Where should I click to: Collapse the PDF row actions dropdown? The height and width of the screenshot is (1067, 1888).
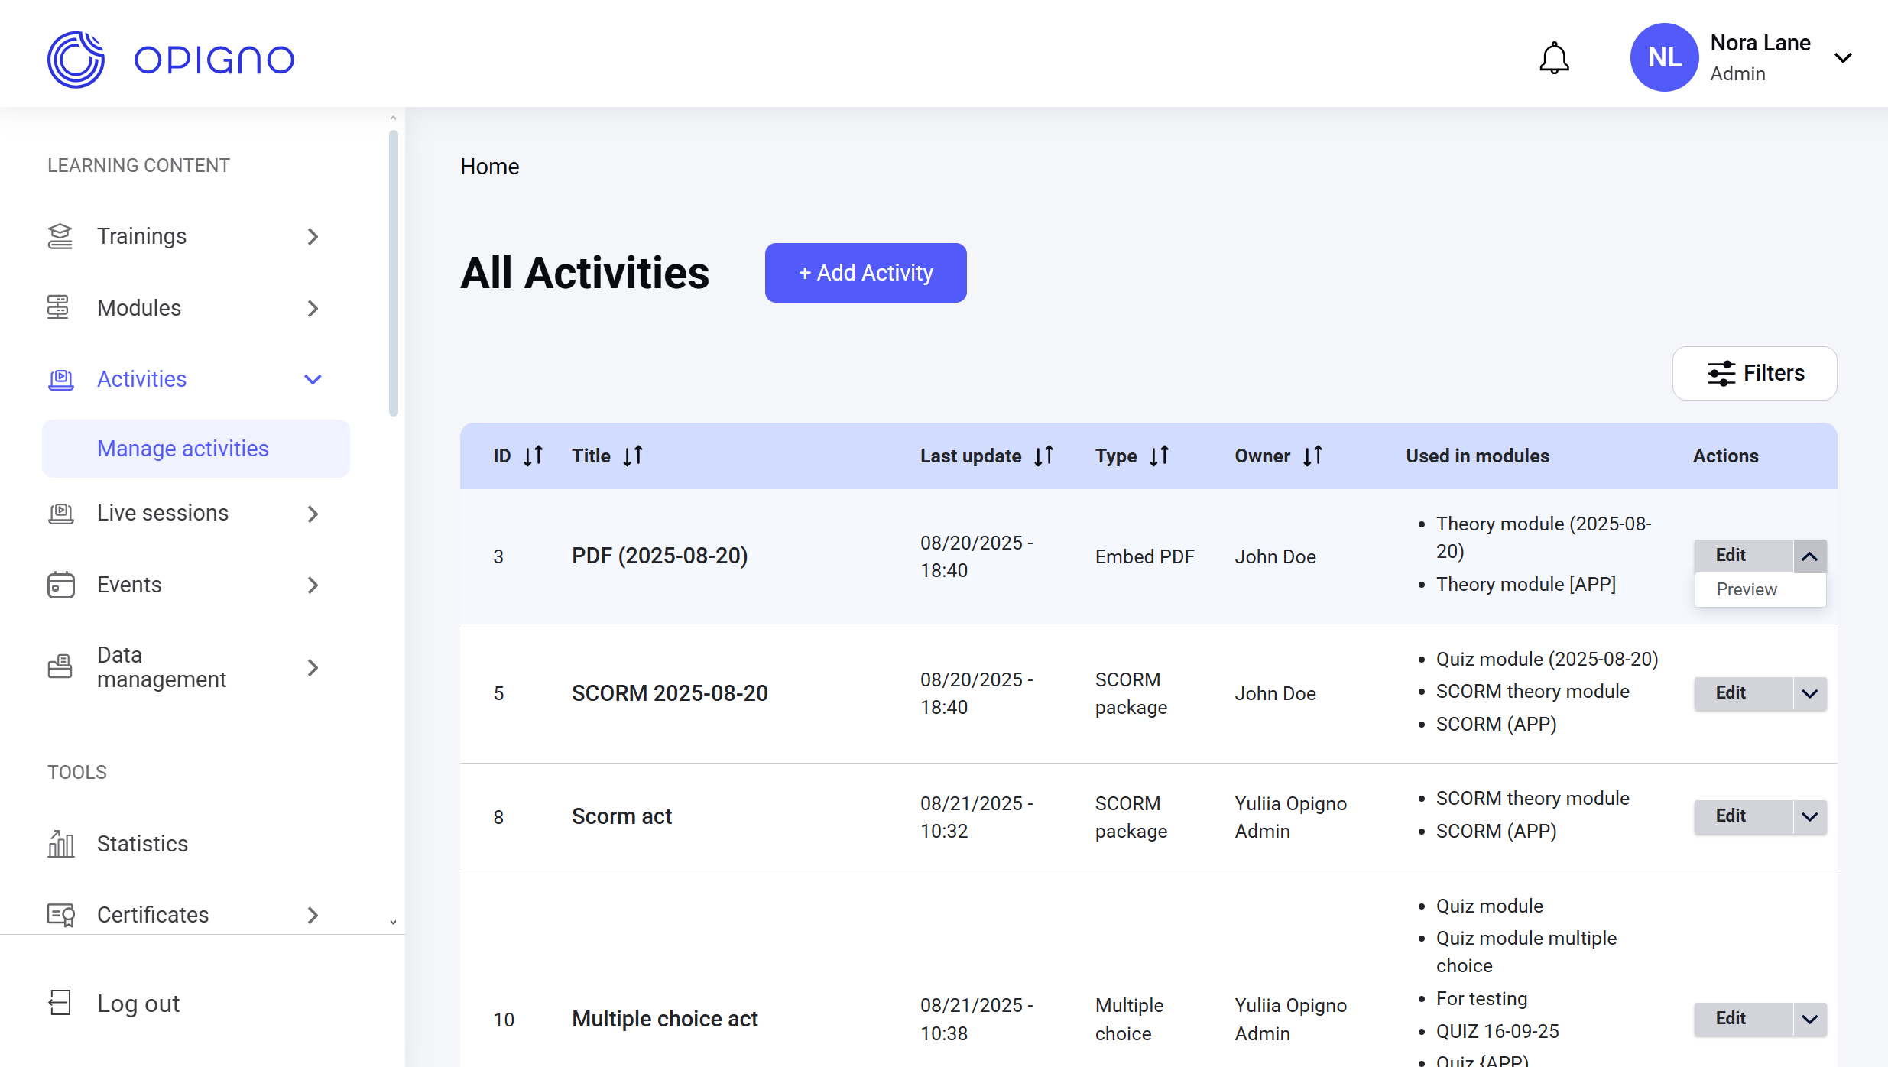coord(1809,556)
